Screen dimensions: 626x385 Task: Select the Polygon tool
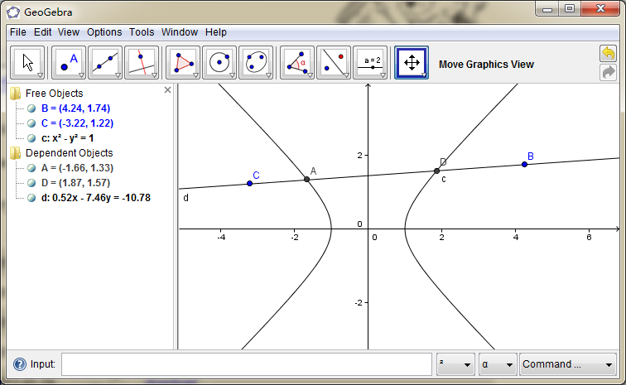183,63
